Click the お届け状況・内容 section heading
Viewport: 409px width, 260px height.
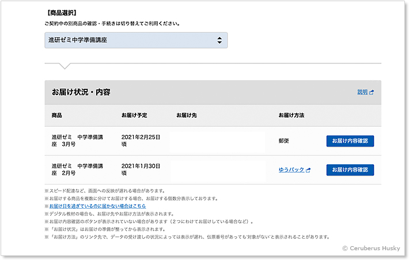[81, 92]
